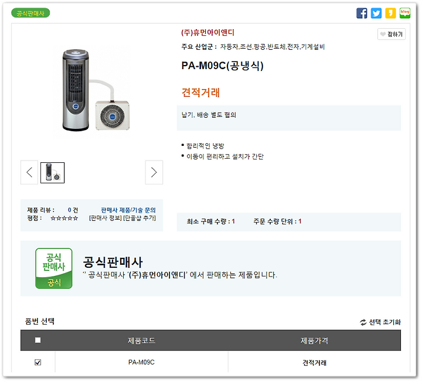Click the 합리적인 냉방 bullet text
422x382 pixels.
point(205,146)
